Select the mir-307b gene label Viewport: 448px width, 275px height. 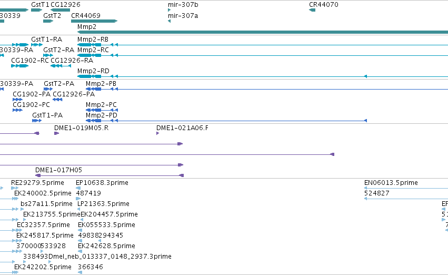tap(183, 5)
